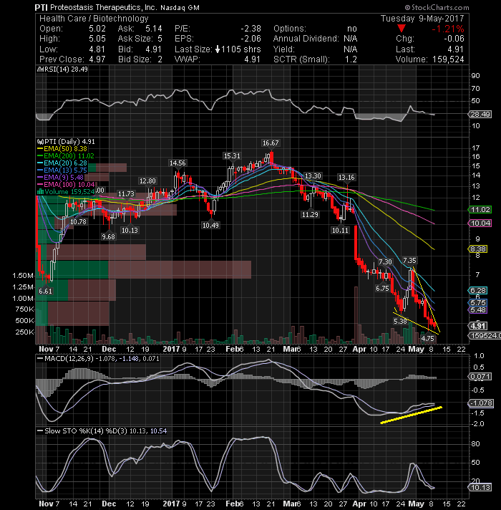Image resolution: width=501 pixels, height=510 pixels.
Task: Click the 4.75 low price label
Action: coord(427,338)
